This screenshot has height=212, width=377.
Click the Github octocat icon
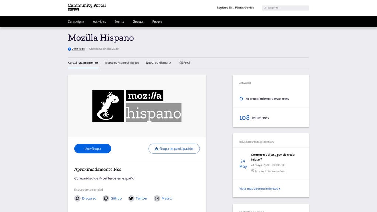pos(106,199)
